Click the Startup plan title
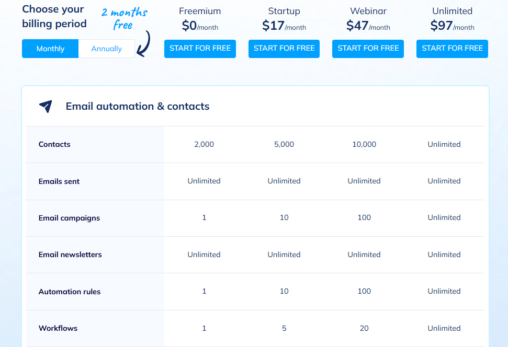Screen dimensions: 508x347 (x=284, y=11)
